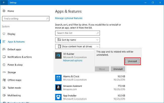Click the Amazon Assistant app icon
164x103 pixels.
click(58, 87)
